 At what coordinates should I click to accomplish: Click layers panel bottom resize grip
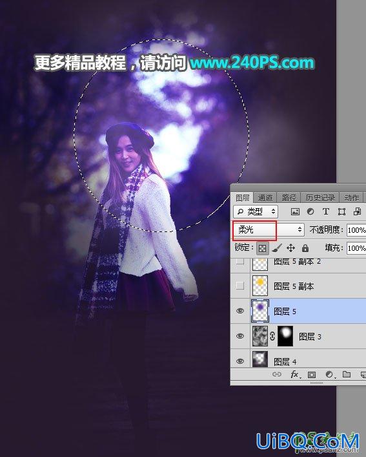pyautogui.click(x=316, y=383)
